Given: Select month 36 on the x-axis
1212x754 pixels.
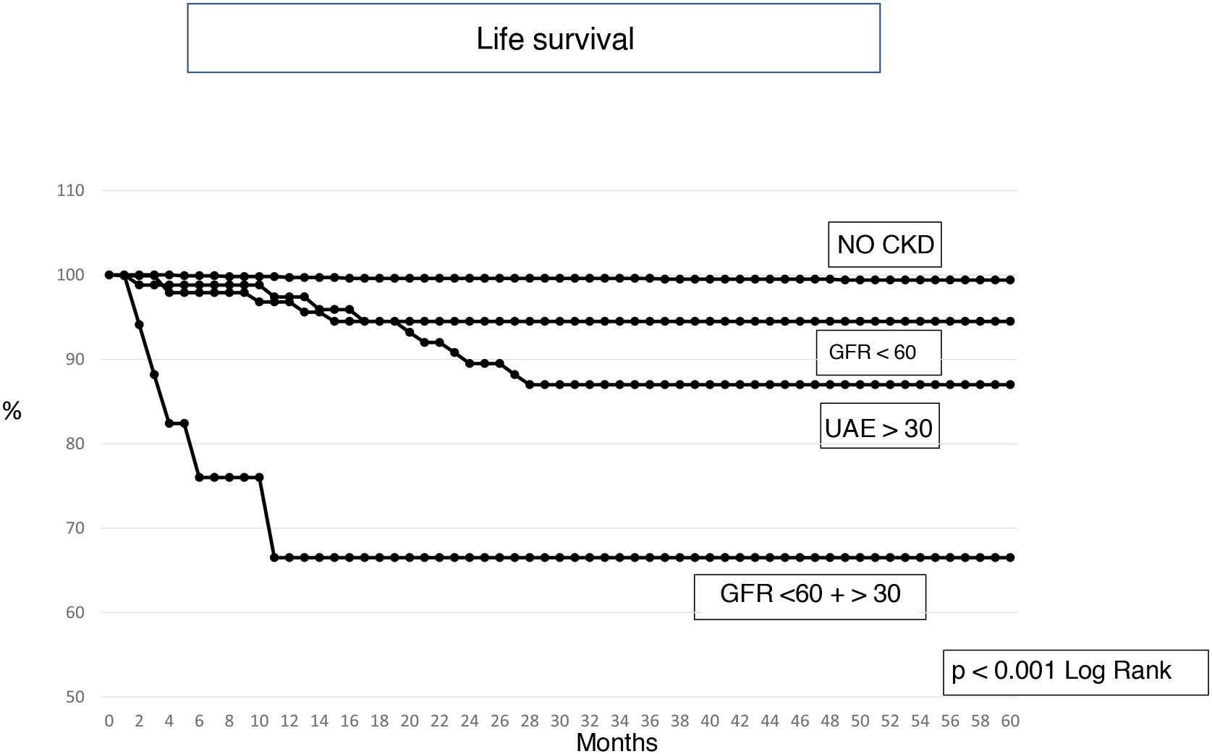Looking at the screenshot, I should point(650,721).
